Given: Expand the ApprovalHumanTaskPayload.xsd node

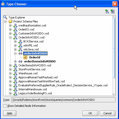Looking at the screenshot, I should pos(10,77).
